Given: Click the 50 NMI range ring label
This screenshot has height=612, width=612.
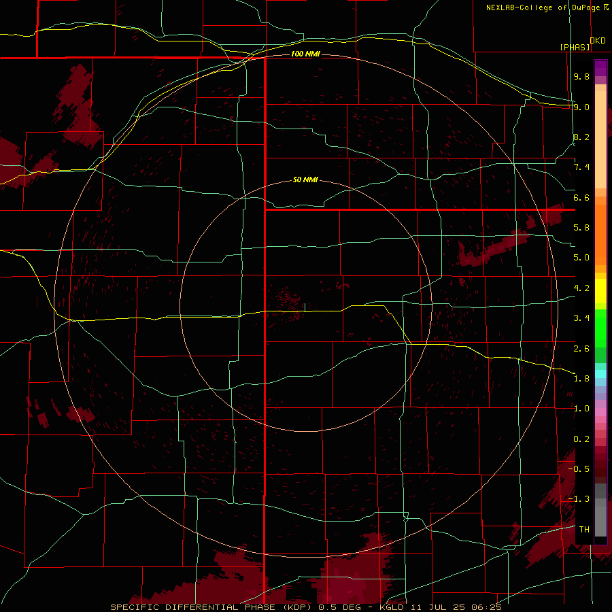Looking at the screenshot, I should (x=305, y=180).
